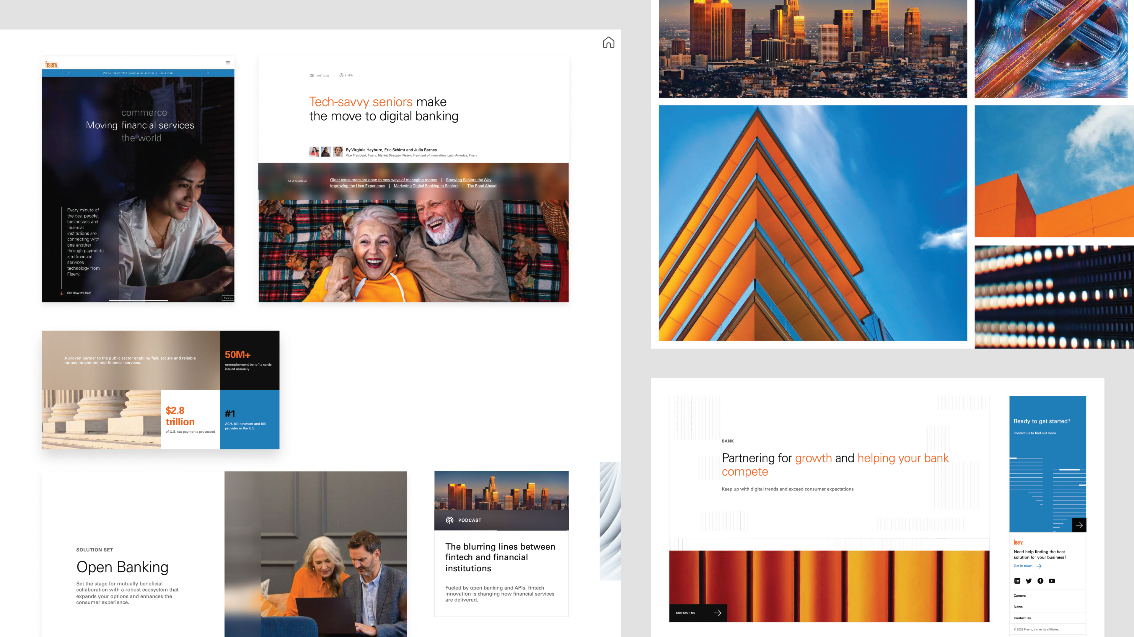Click the arrow on the blue Ready to get started card
The height and width of the screenshot is (637, 1134).
pyautogui.click(x=1079, y=525)
